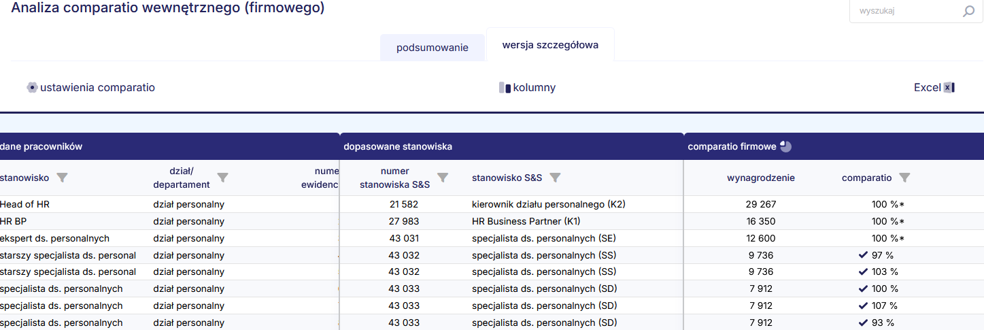Click the HR Business Partner (K1) cell
Viewport: 984px width, 330px height.
click(526, 221)
